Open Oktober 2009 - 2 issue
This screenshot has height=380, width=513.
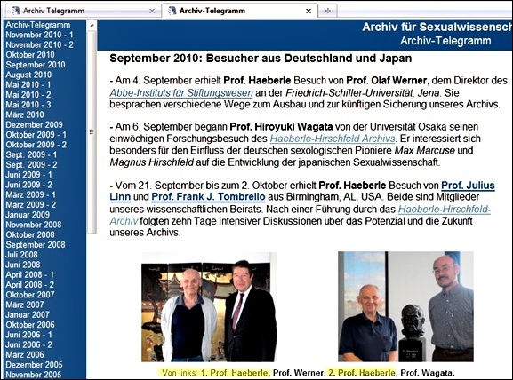36,145
